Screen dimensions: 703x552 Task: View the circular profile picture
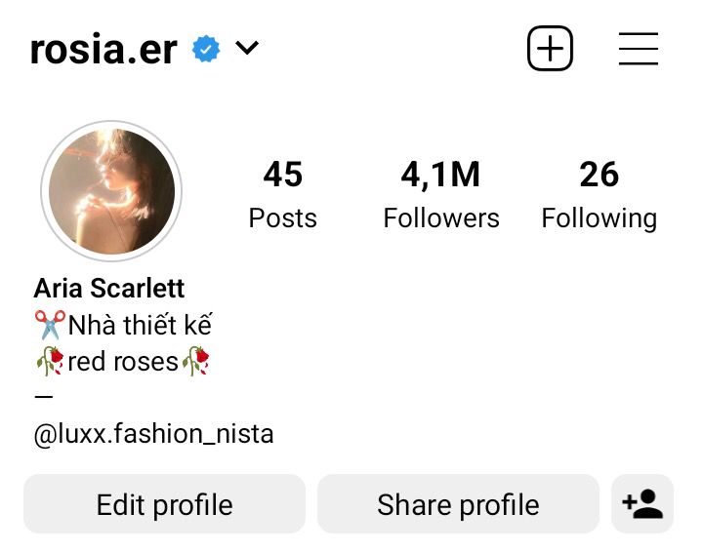(x=111, y=191)
